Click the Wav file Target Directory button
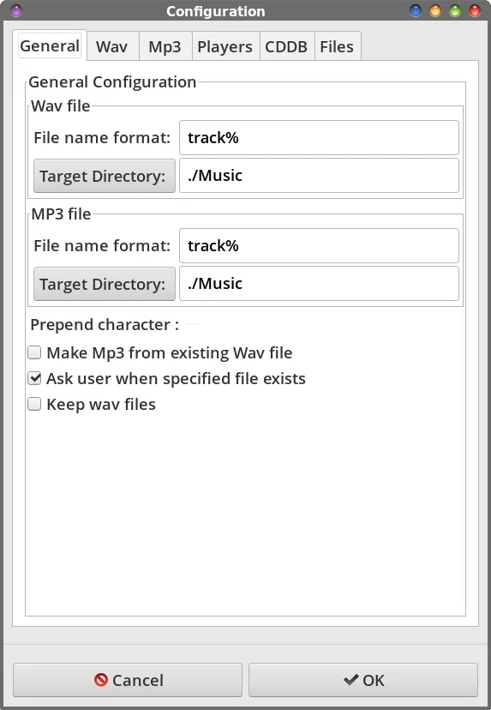This screenshot has width=491, height=710. point(105,176)
